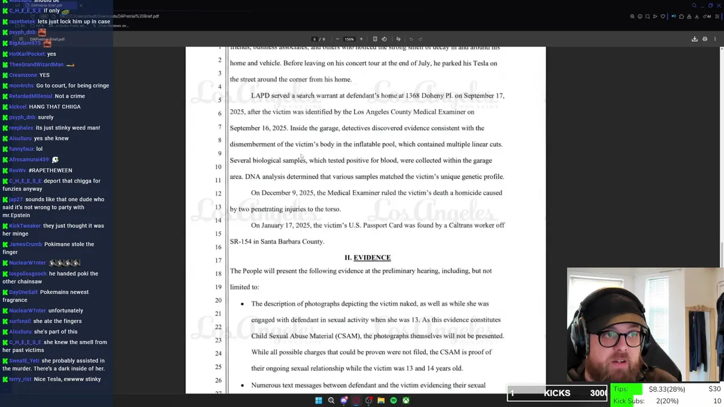Download the PDF using toolbar download icon
724x407 pixels.
(x=695, y=39)
